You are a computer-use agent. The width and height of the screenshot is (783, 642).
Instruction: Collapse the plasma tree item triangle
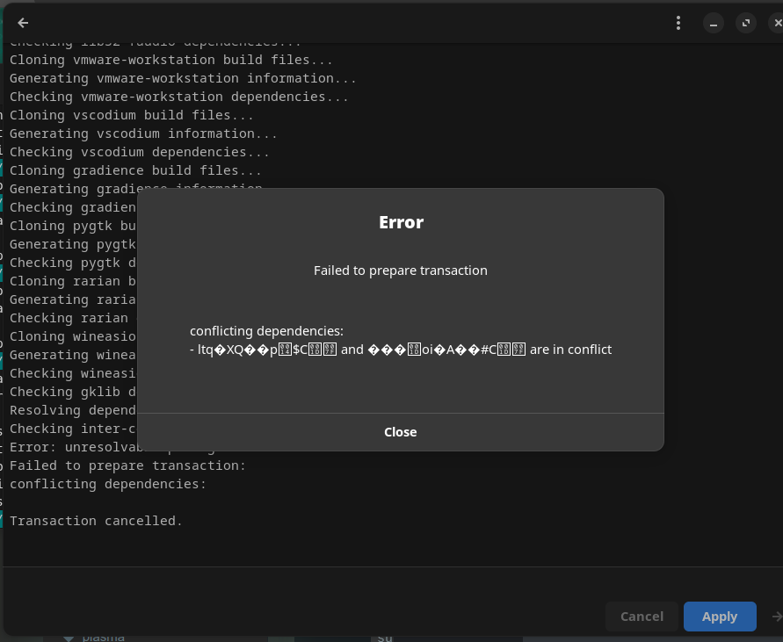[69, 638]
